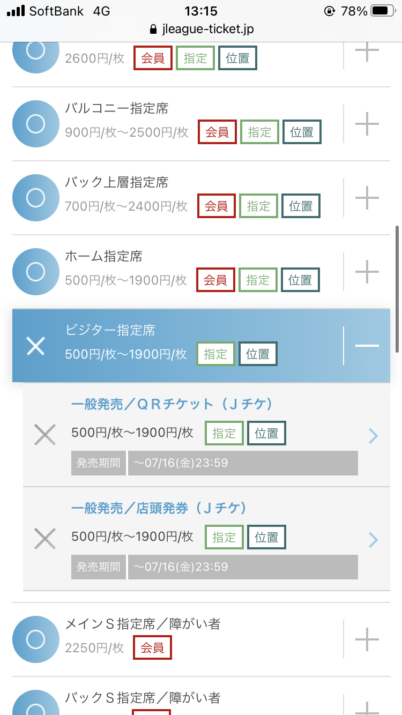402x715 pixels.
Task: Expand メインS指定席/障がい者 with plus sign
Action: click(x=367, y=639)
